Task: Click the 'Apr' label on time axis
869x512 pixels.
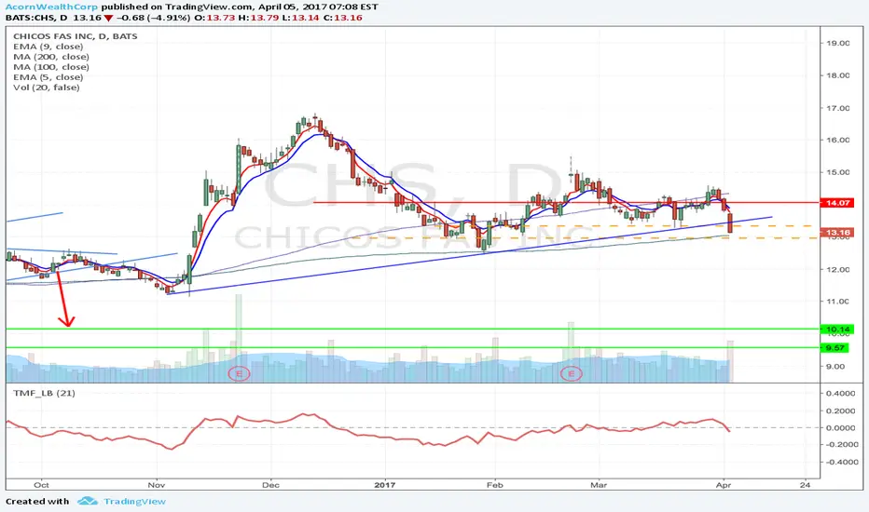Action: point(724,485)
